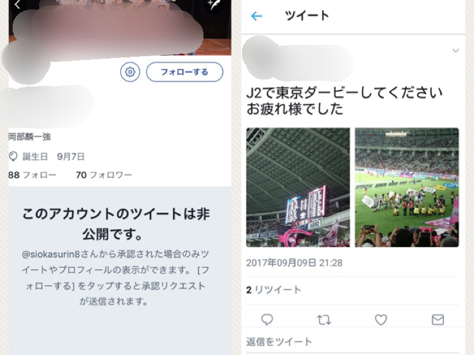
Task: Open the 88 フォロー following list
Action: [32, 175]
